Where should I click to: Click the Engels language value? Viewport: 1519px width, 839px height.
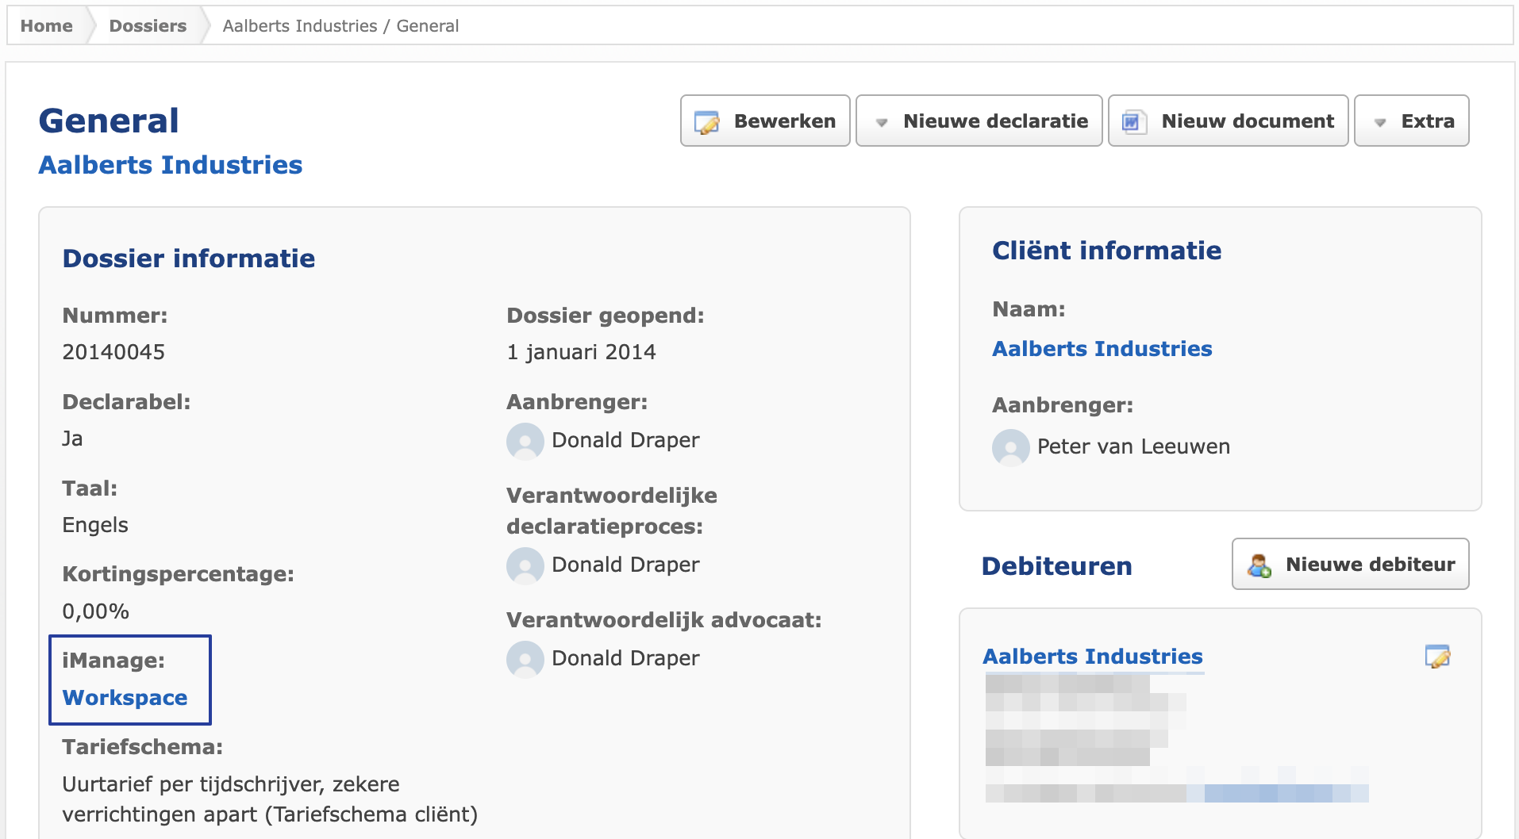click(x=95, y=525)
